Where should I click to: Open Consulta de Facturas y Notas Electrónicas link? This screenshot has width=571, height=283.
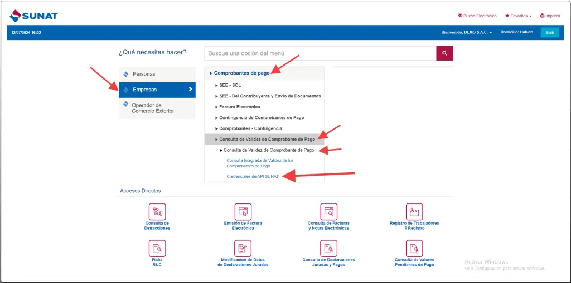329,226
